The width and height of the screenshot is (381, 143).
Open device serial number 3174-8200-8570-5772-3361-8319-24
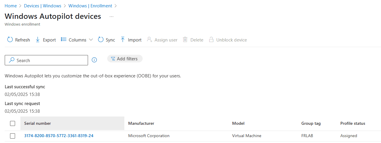click(59, 136)
